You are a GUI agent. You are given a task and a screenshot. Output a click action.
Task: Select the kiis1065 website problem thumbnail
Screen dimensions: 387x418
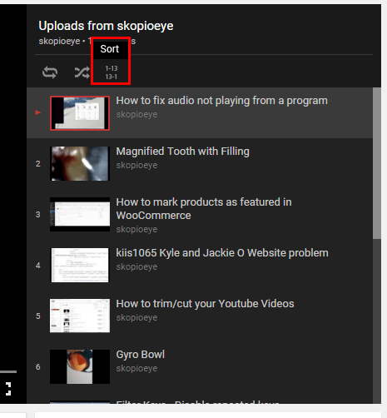(x=80, y=266)
